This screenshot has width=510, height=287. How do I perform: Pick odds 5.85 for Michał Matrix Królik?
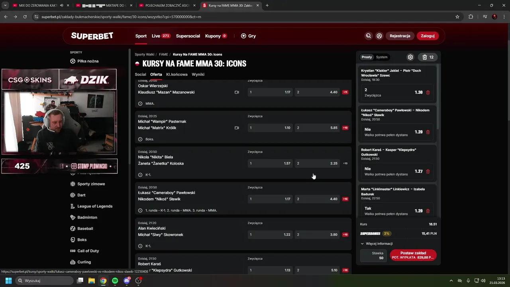pos(318,128)
